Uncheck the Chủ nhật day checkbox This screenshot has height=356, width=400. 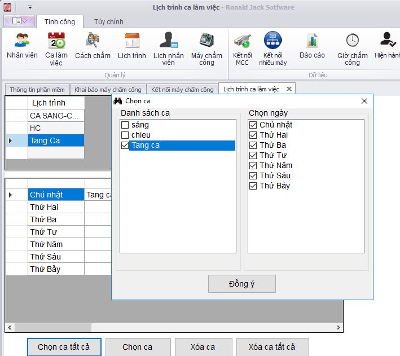pos(253,125)
